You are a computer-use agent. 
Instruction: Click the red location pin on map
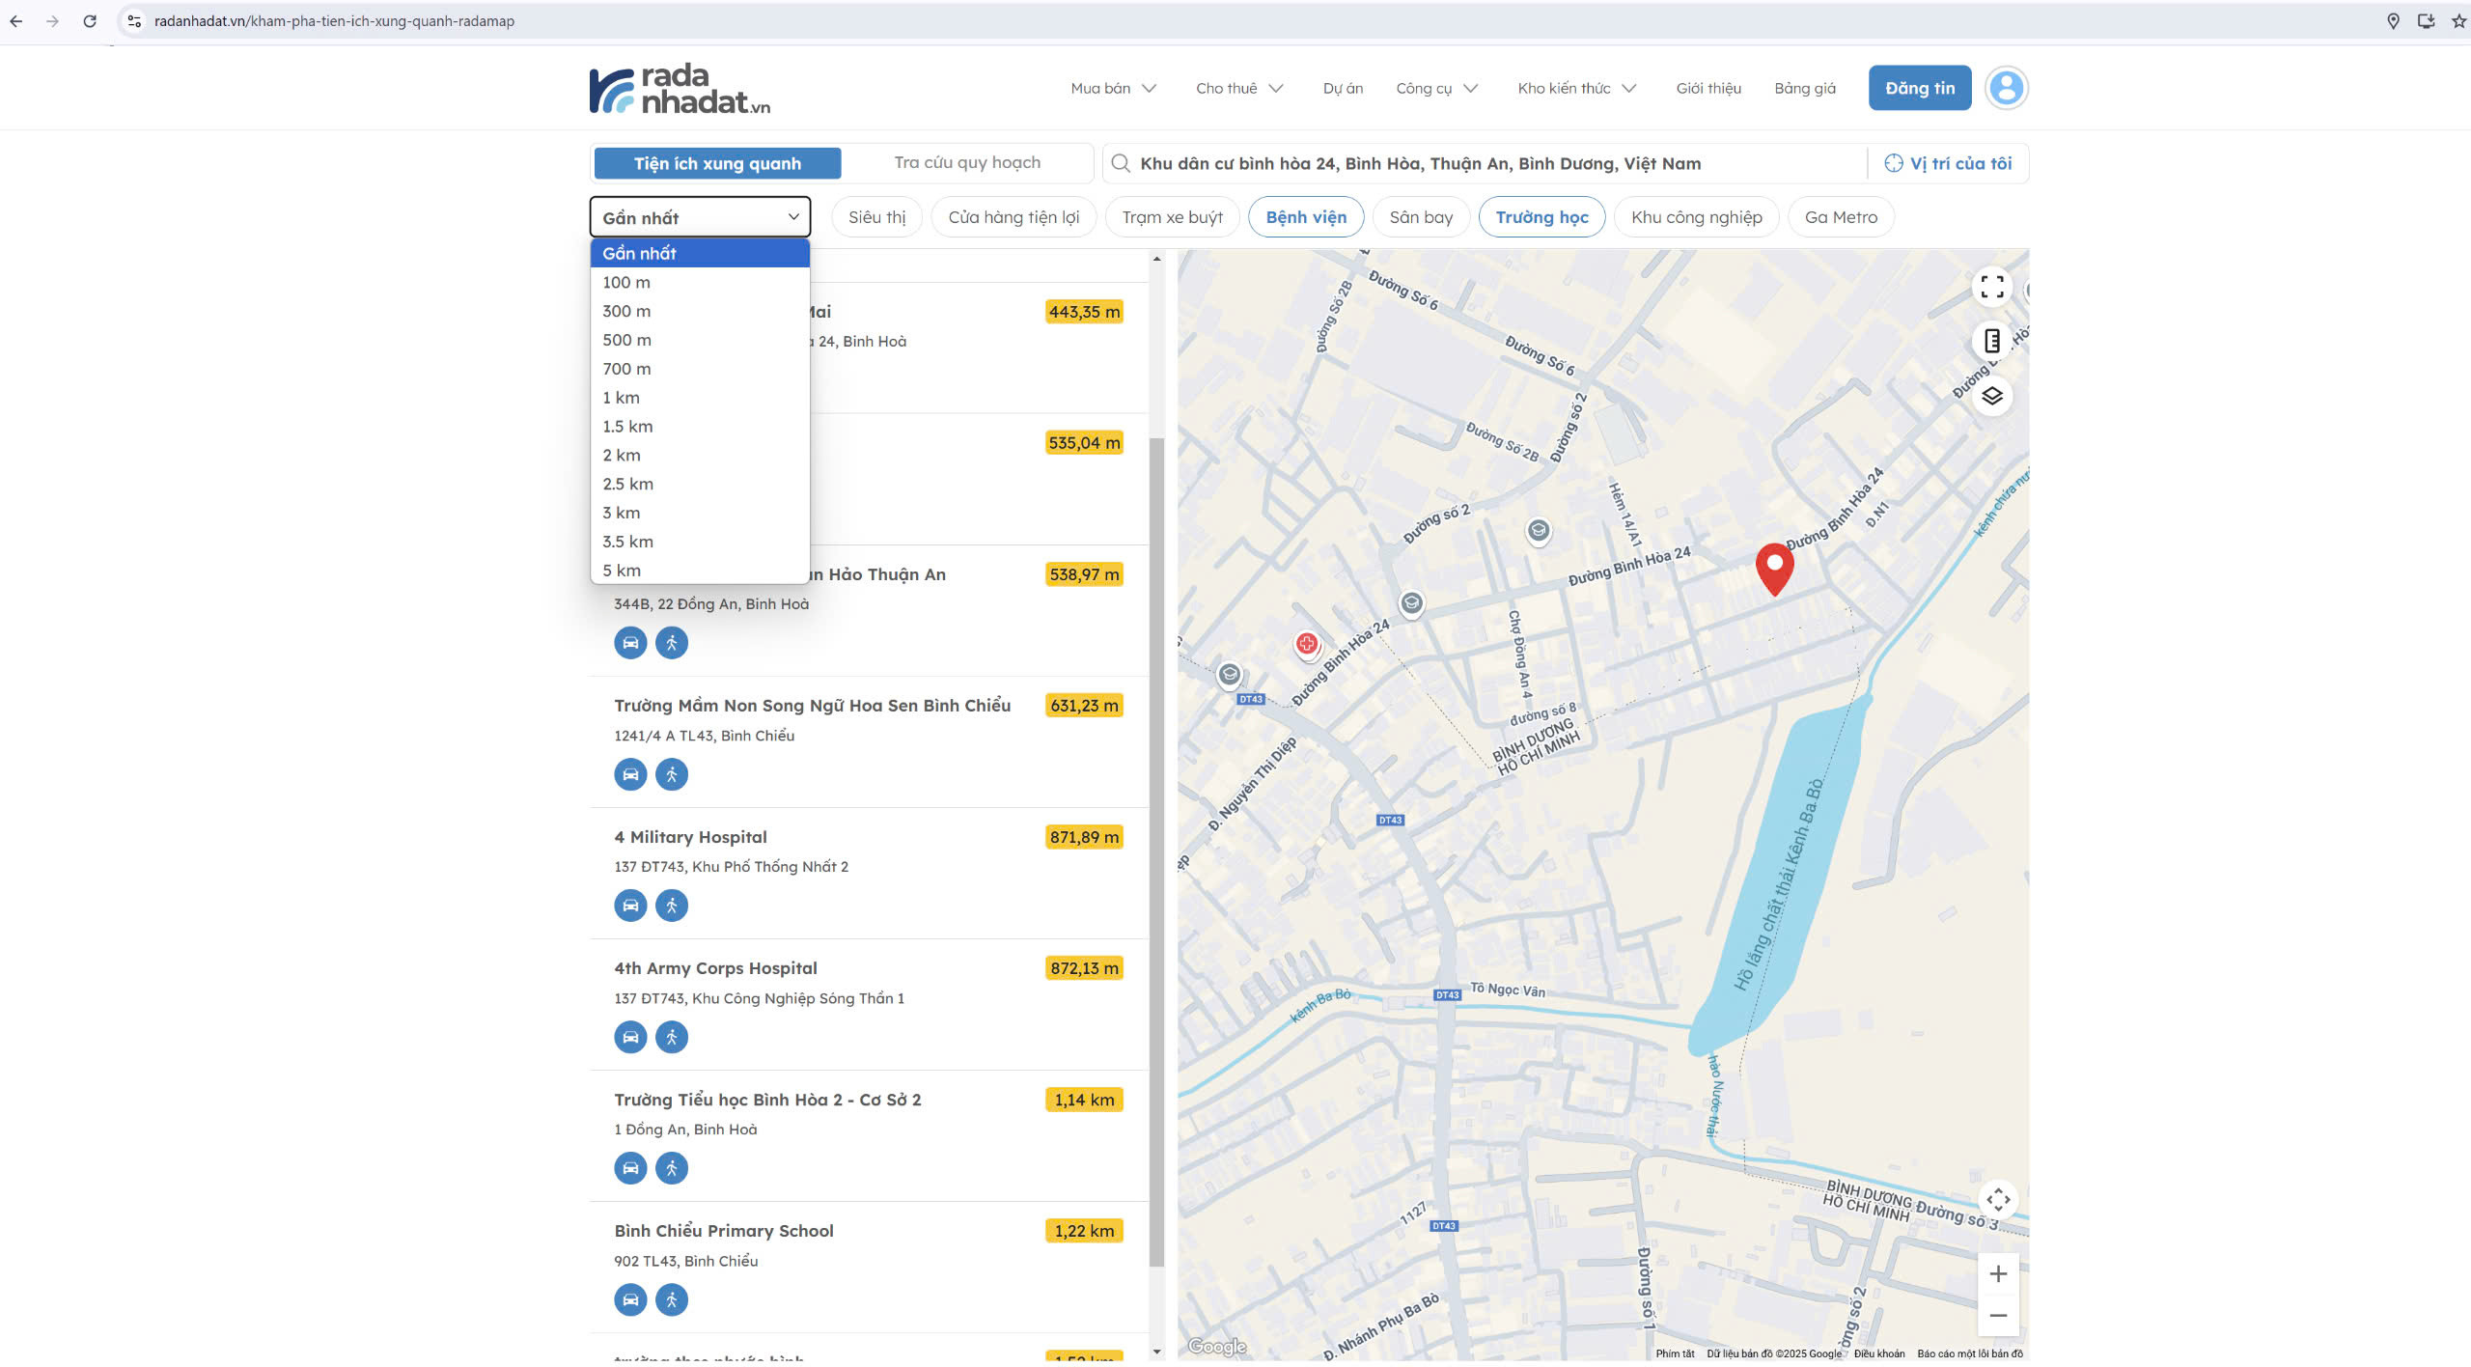(x=1773, y=567)
